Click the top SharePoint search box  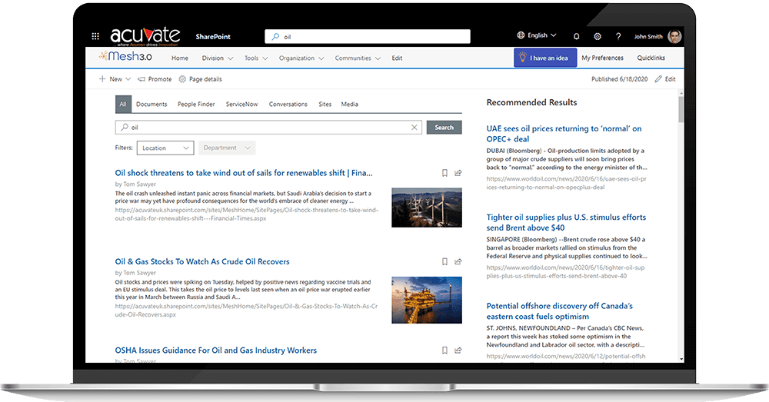pos(368,36)
